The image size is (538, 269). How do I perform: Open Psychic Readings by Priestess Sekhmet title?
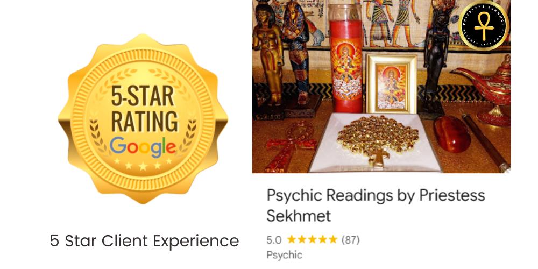coord(376,206)
